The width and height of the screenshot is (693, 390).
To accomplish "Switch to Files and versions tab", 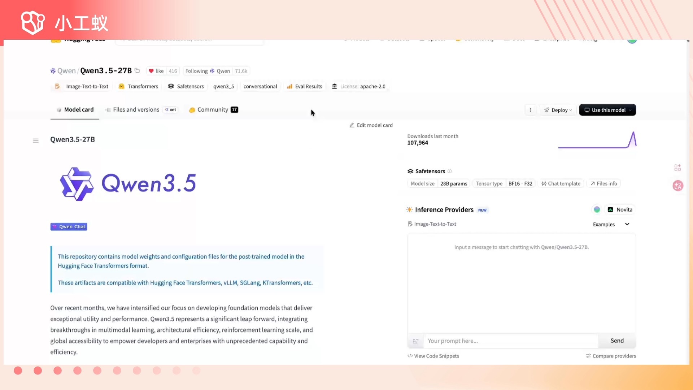I will point(136,110).
